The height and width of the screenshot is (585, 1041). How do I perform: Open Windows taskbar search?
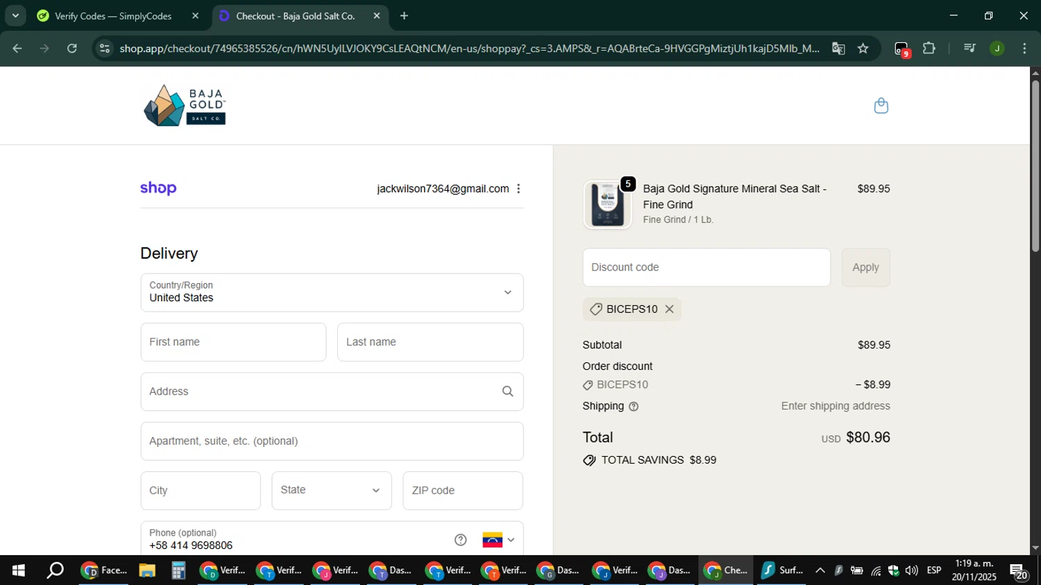pyautogui.click(x=55, y=570)
